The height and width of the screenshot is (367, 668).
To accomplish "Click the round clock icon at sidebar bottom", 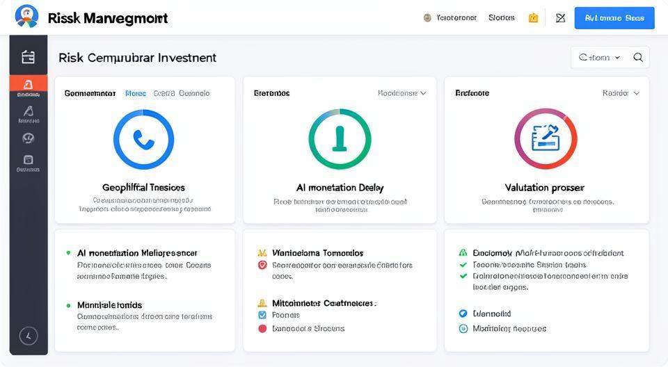I will [x=28, y=336].
